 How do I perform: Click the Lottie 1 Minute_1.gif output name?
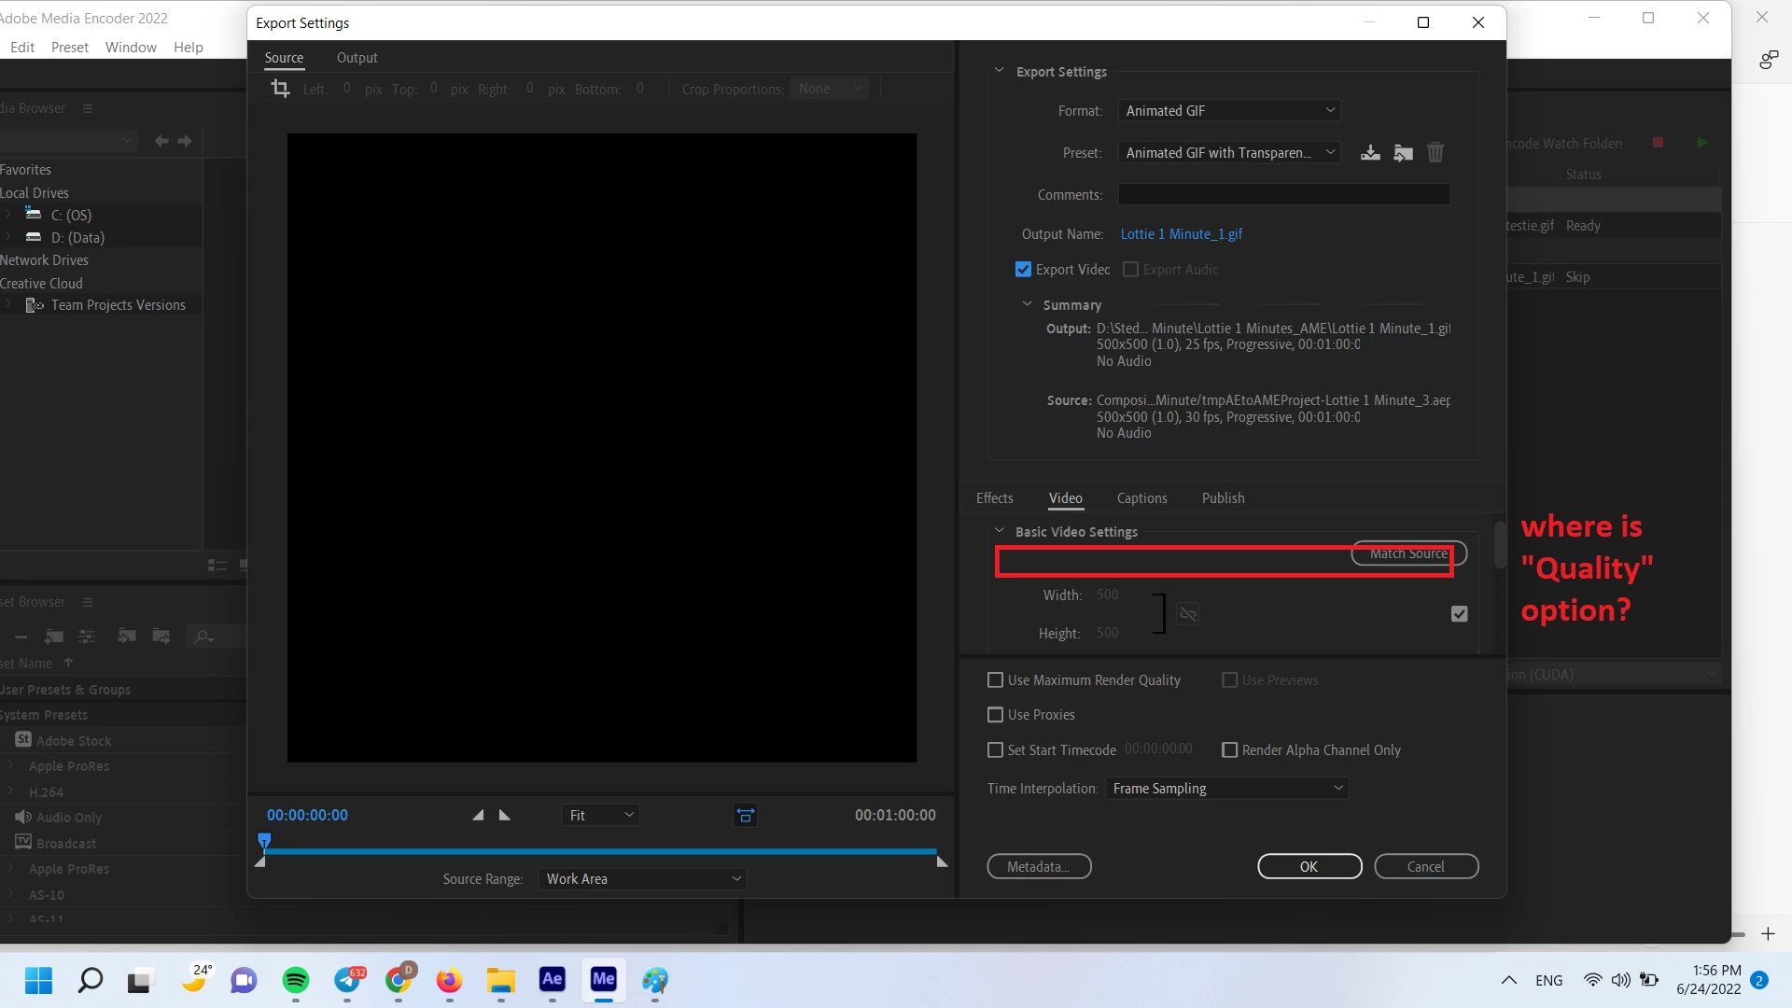tap(1181, 234)
